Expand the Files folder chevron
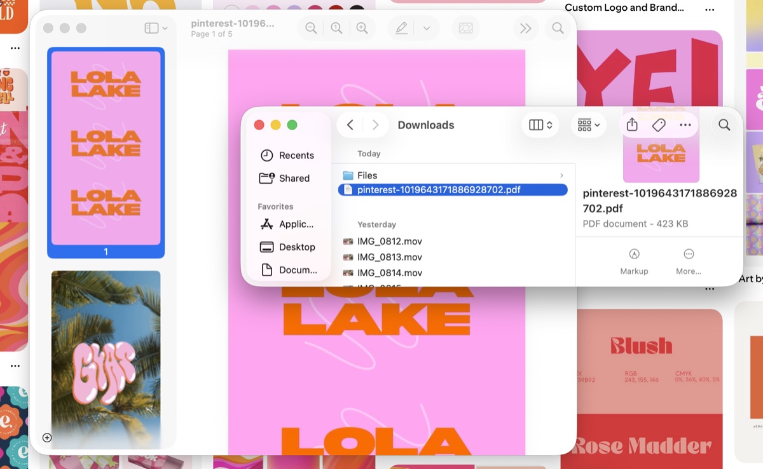Viewport: 763px width, 469px height. click(x=561, y=175)
